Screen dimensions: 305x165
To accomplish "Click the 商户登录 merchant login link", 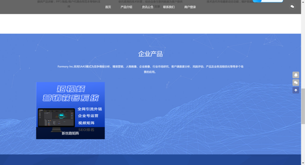I will pos(190,7).
